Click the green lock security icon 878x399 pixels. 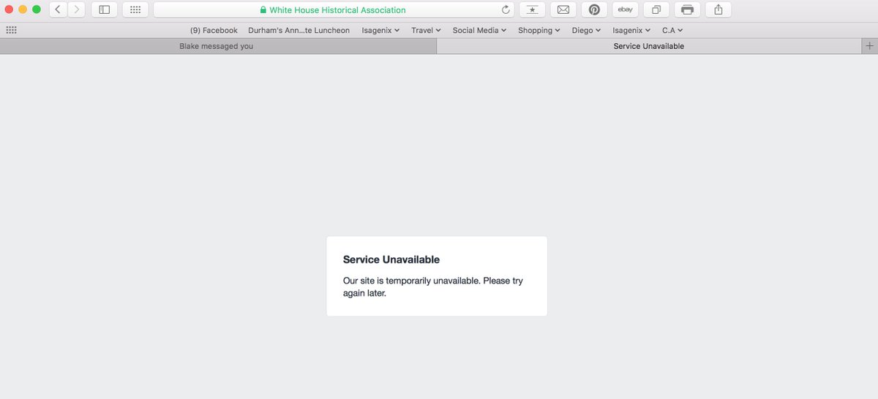pos(263,10)
